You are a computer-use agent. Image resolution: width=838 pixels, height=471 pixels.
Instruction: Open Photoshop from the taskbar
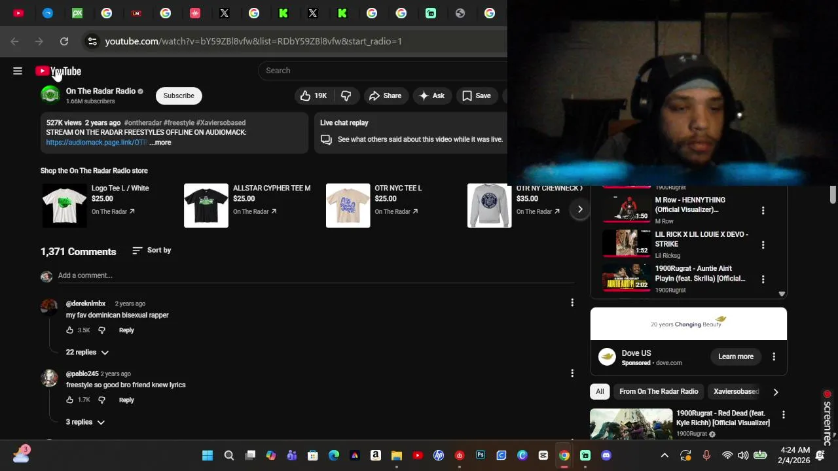481,455
